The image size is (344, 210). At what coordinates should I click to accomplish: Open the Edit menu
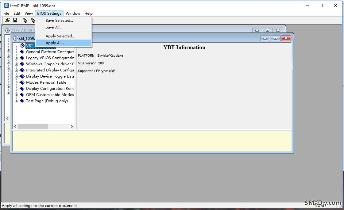(17, 13)
